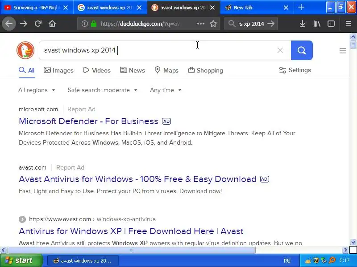Open Avast Antivirus for Windows ad link

(137, 179)
